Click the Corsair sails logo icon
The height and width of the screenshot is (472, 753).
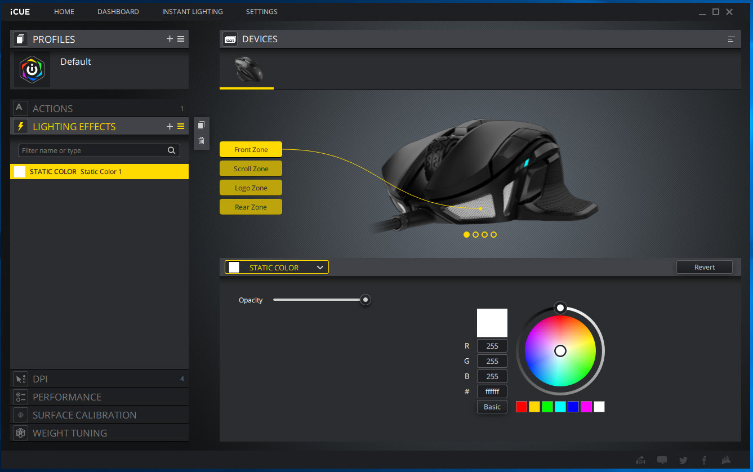click(x=726, y=460)
